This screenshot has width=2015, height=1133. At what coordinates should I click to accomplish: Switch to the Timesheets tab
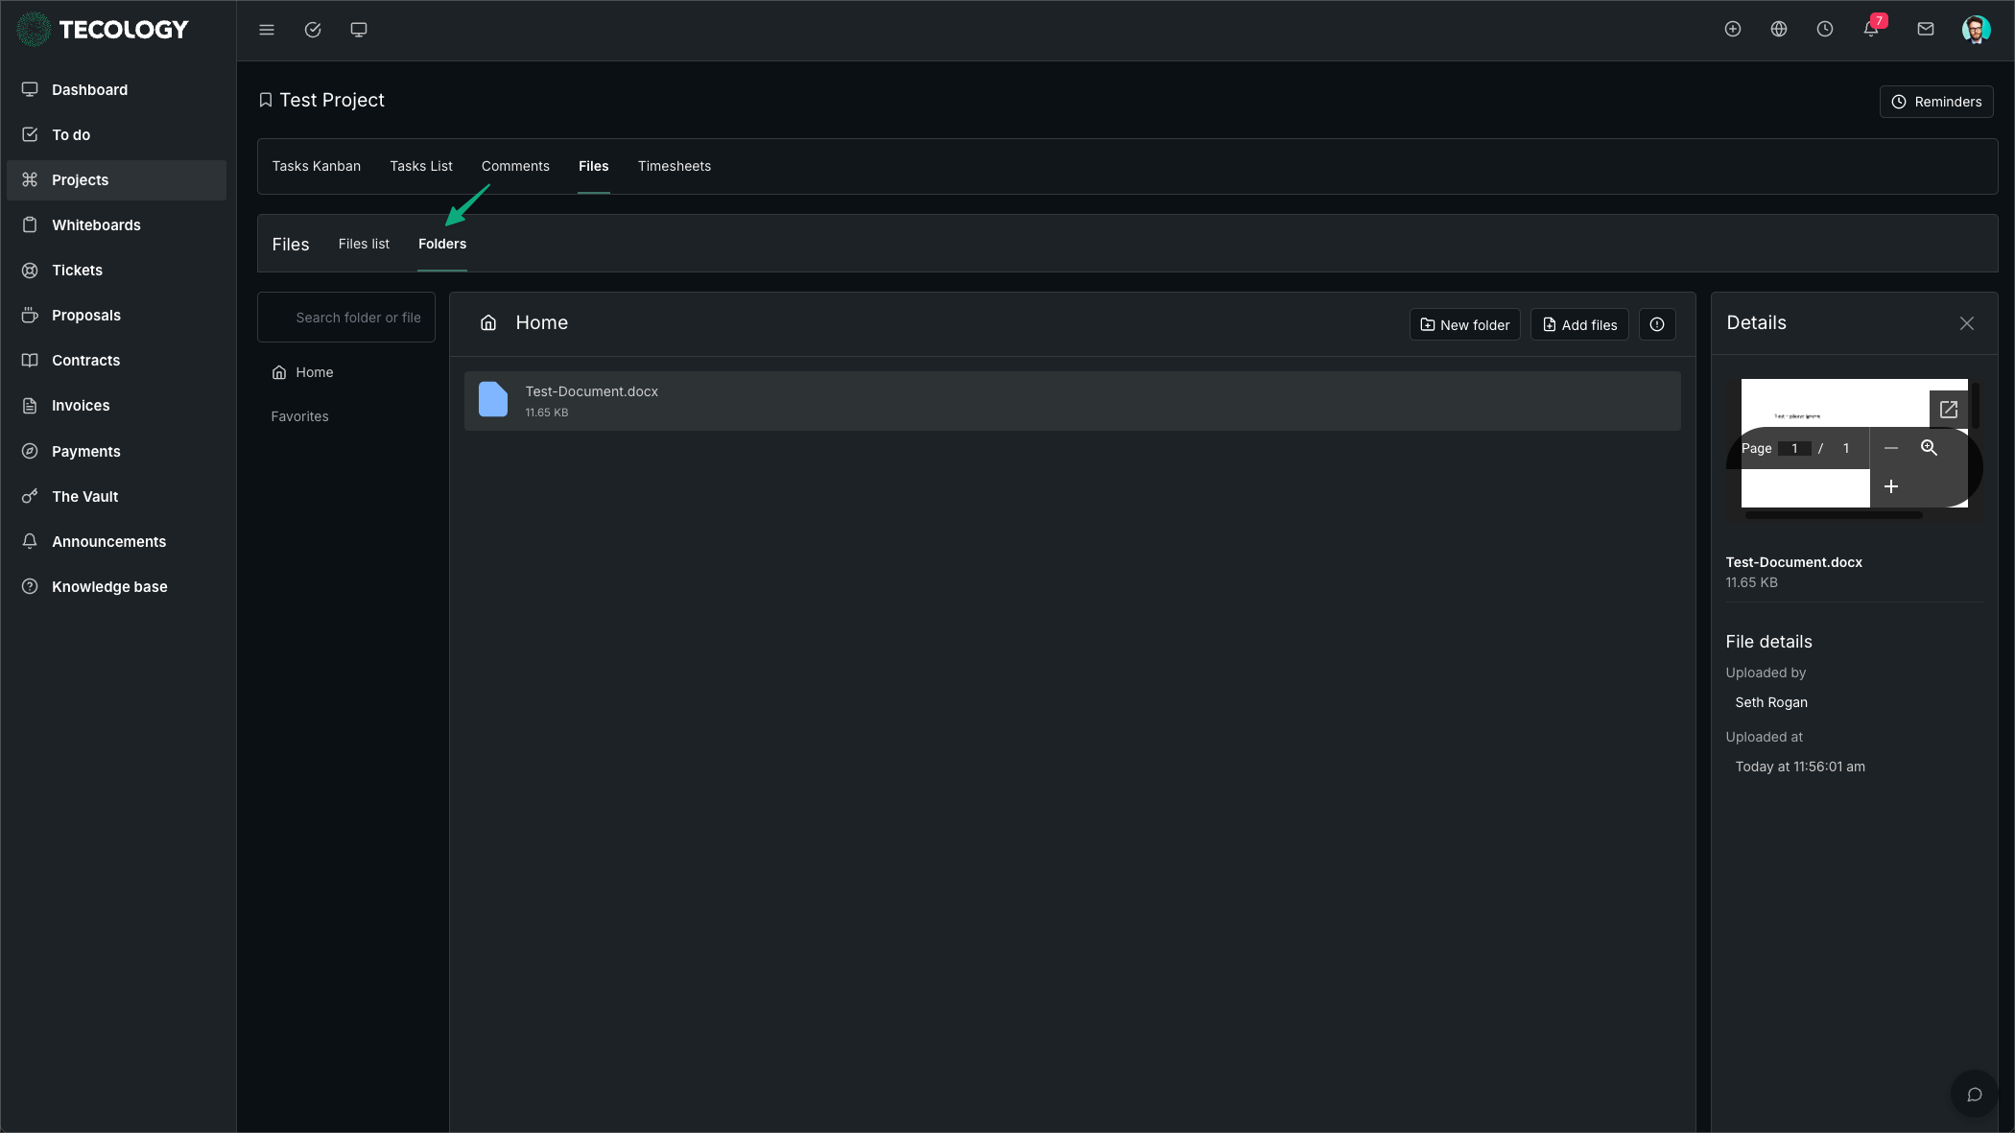[674, 166]
